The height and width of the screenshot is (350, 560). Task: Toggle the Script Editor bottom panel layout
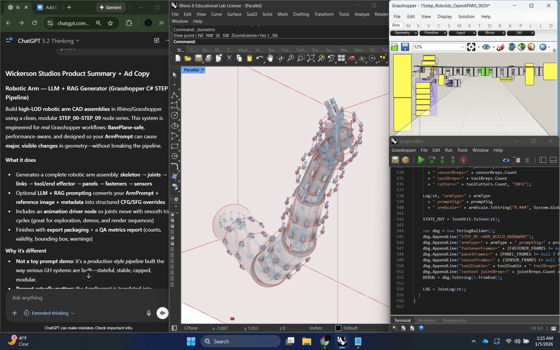tap(553, 160)
